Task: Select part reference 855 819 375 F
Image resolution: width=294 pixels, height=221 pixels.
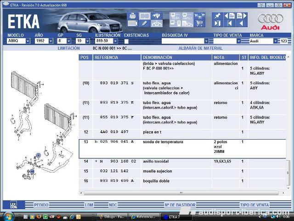Action: pyautogui.click(x=117, y=117)
